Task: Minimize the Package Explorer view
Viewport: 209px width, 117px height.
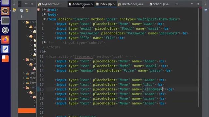Action: tap(26, 4)
